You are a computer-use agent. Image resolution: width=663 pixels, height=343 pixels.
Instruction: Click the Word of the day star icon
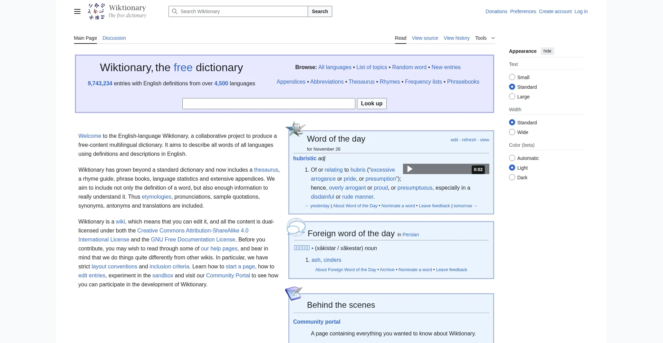coord(295,129)
